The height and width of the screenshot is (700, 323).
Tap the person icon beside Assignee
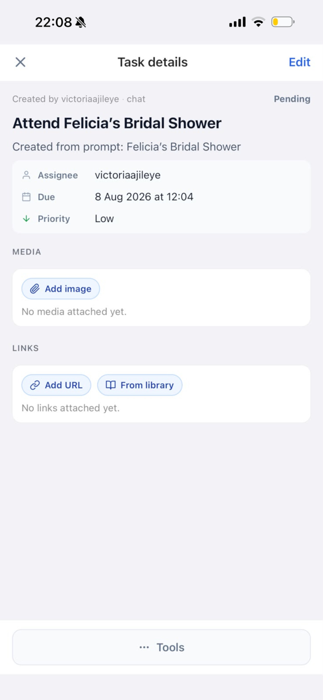click(26, 175)
